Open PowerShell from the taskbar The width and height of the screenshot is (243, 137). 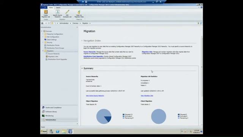[x=58, y=131]
